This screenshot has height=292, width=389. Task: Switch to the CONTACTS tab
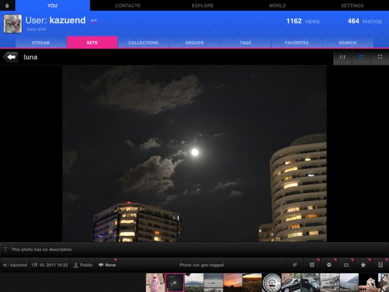coord(128,5)
